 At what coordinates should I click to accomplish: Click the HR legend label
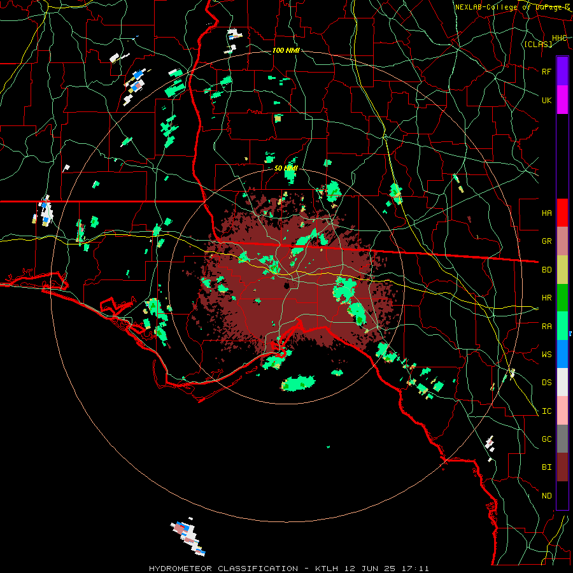(x=546, y=298)
